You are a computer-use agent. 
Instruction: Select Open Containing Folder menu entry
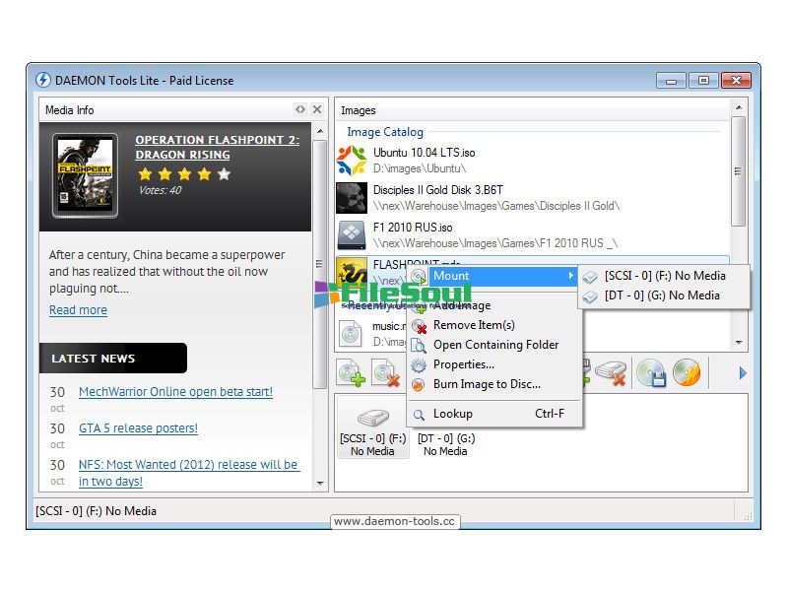click(x=495, y=345)
